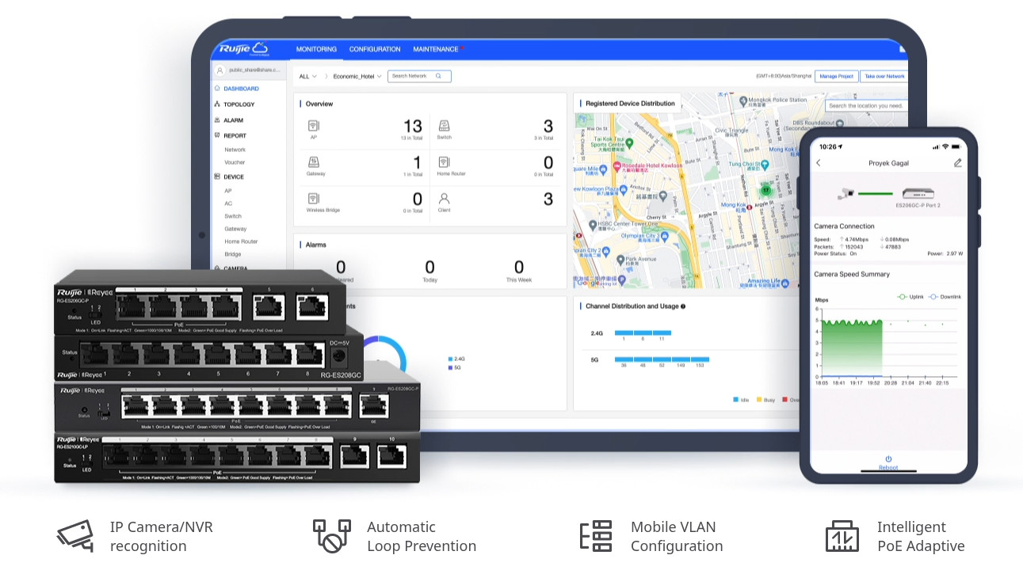Select Switch under DEVICE
This screenshot has height=574, width=1023.
233,216
